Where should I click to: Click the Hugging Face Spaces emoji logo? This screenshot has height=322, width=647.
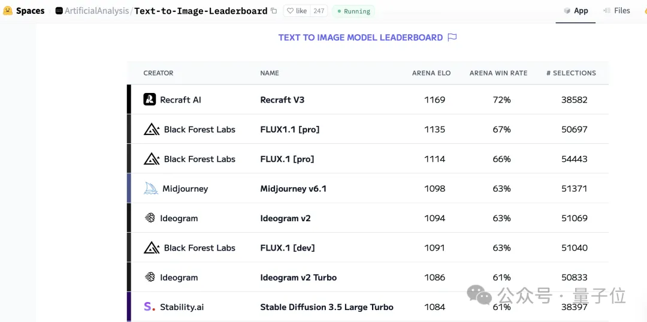(x=7, y=11)
